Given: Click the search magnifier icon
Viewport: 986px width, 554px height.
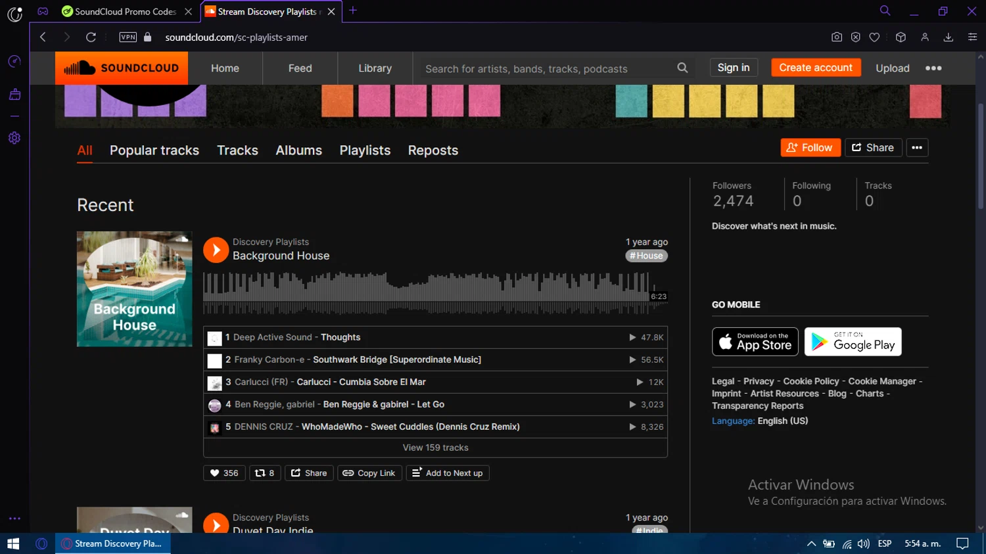Looking at the screenshot, I should 682,68.
